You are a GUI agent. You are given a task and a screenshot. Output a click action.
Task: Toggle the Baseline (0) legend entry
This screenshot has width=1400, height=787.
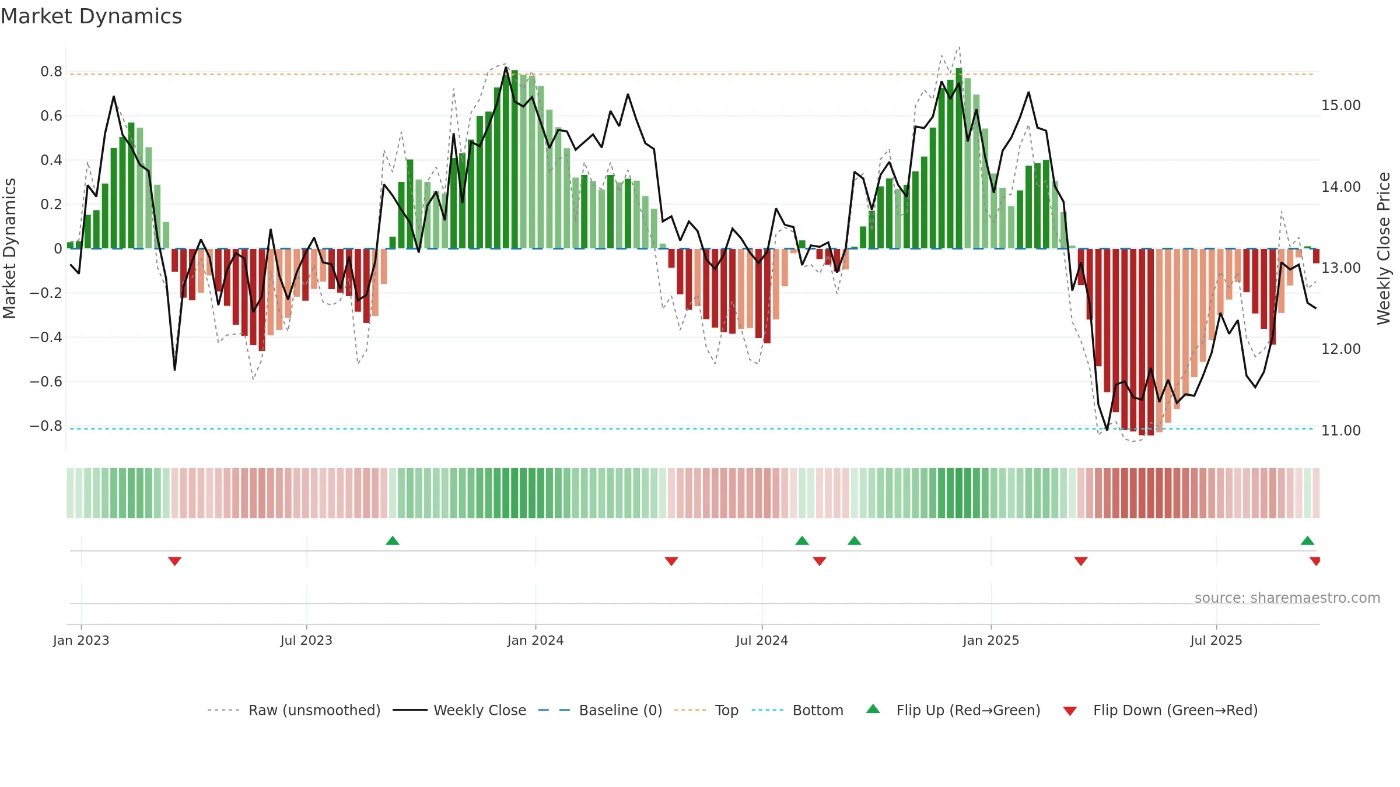(600, 710)
